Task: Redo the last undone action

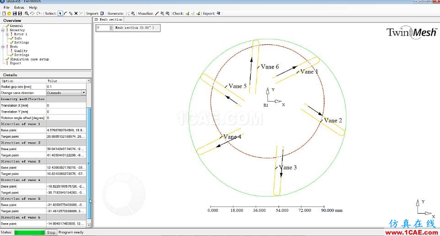Action: click(39, 13)
